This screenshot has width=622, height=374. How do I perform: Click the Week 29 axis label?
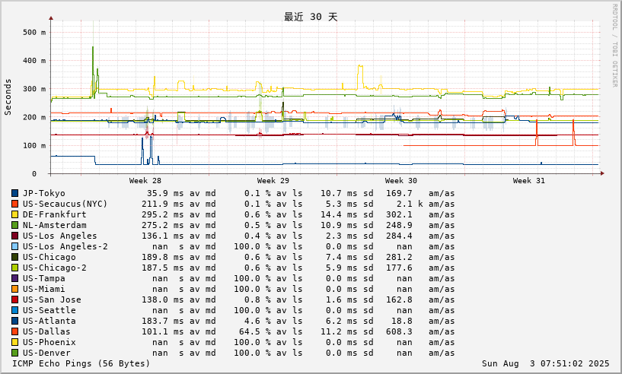point(273,181)
